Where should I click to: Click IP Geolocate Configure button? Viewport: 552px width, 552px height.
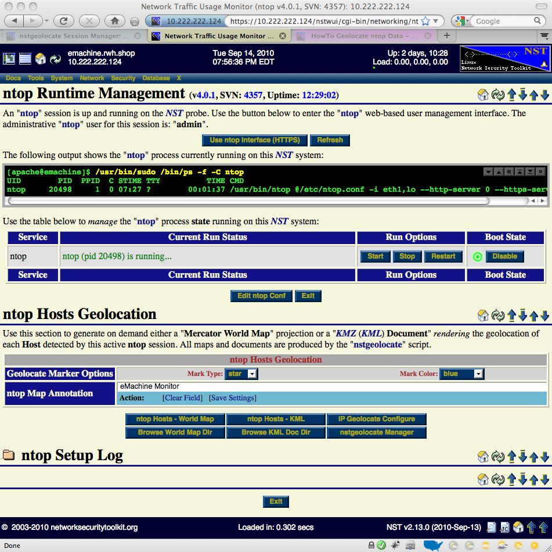[376, 419]
